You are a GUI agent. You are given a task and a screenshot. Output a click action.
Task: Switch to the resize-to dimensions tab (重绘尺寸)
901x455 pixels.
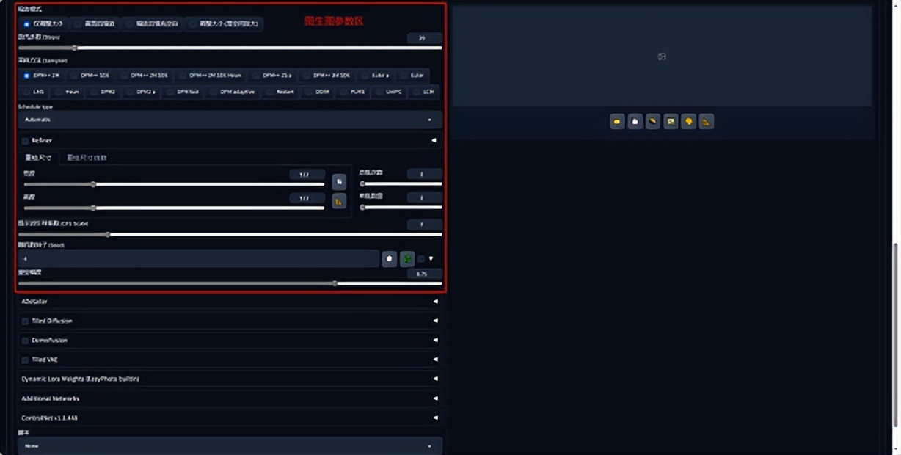38,158
